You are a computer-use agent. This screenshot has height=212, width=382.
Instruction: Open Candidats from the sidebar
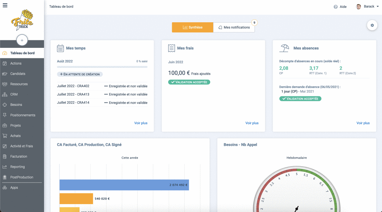18,74
